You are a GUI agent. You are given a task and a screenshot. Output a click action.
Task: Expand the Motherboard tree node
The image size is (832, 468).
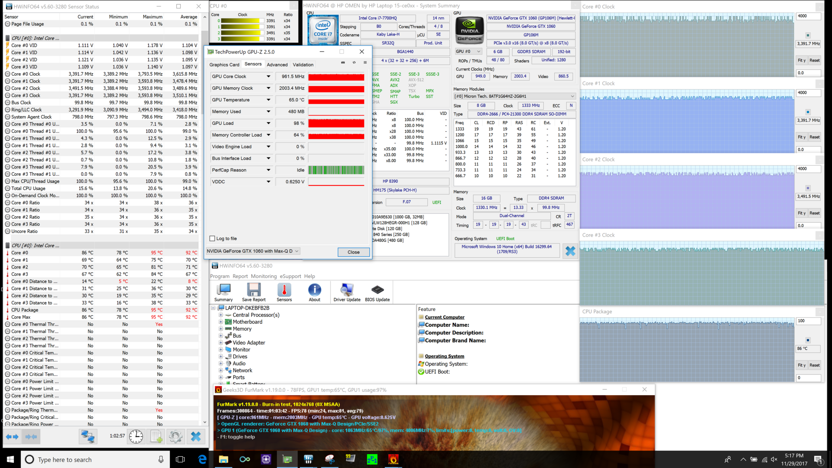[221, 322]
